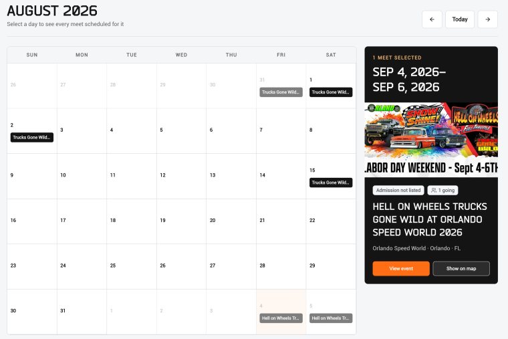Viewport: 508px width, 339px height.
Task: Select Trucks Gone Wild event on August 15
Action: [x=331, y=183]
